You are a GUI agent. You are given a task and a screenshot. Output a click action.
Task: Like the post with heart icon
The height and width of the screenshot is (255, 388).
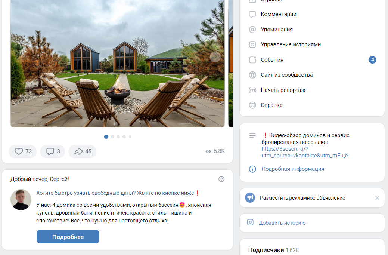[19, 151]
